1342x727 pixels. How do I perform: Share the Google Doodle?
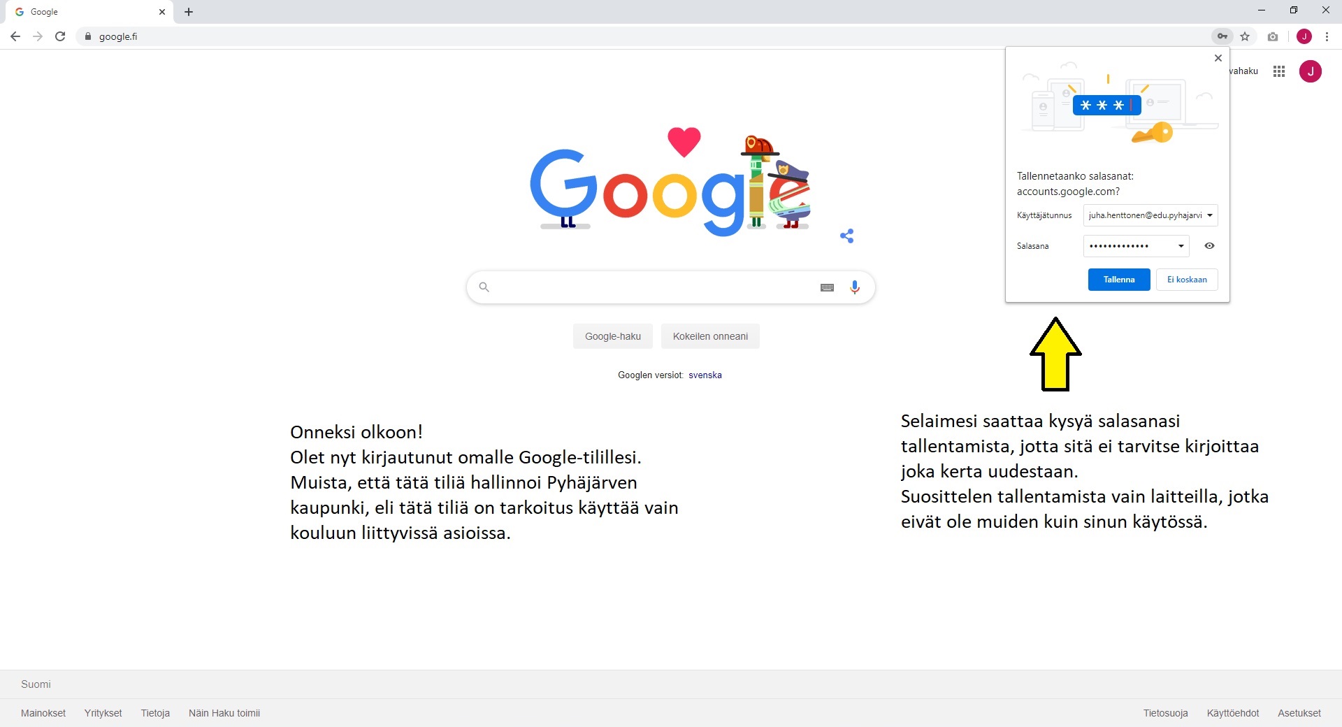click(x=847, y=236)
